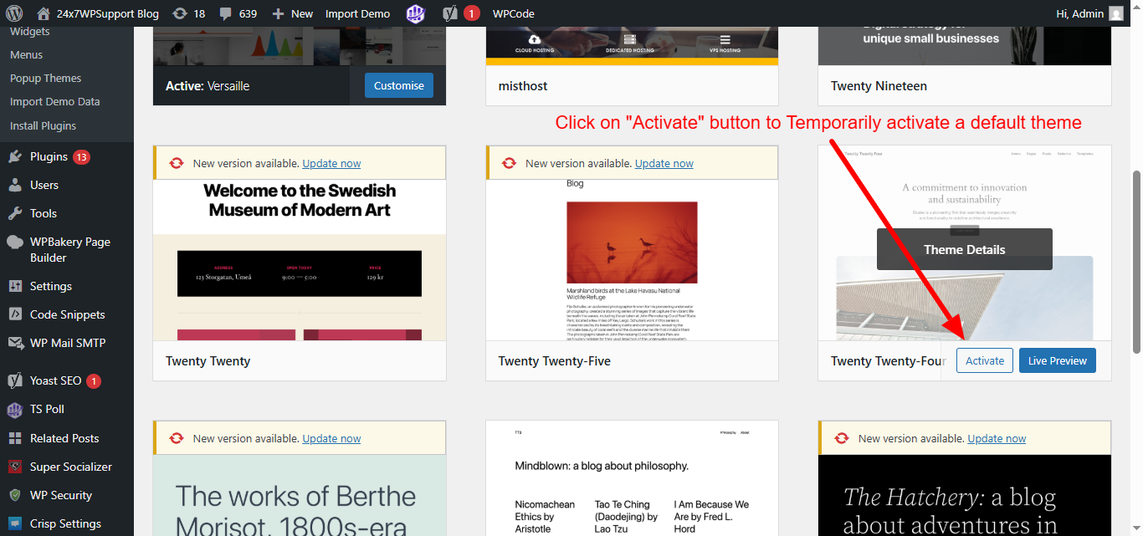Go to Menus submenu
Viewport: 1143px width, 536px height.
click(x=26, y=54)
